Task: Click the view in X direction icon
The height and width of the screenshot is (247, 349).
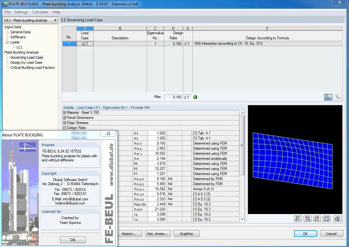Action: 298,218
